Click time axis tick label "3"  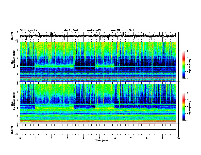point(68,138)
